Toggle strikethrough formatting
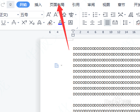Viewport: 140px width, 112px height. coord(14,22)
